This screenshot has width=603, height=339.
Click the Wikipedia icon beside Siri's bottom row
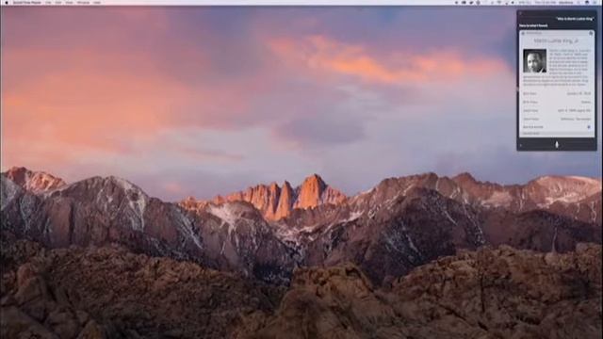tap(589, 127)
